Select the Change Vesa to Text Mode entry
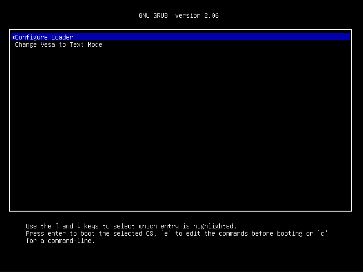 pyautogui.click(x=58, y=45)
